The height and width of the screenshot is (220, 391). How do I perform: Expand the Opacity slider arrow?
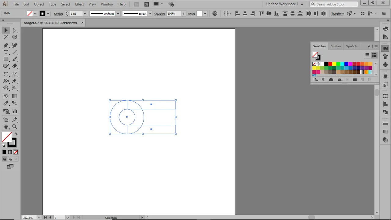pyautogui.click(x=183, y=13)
